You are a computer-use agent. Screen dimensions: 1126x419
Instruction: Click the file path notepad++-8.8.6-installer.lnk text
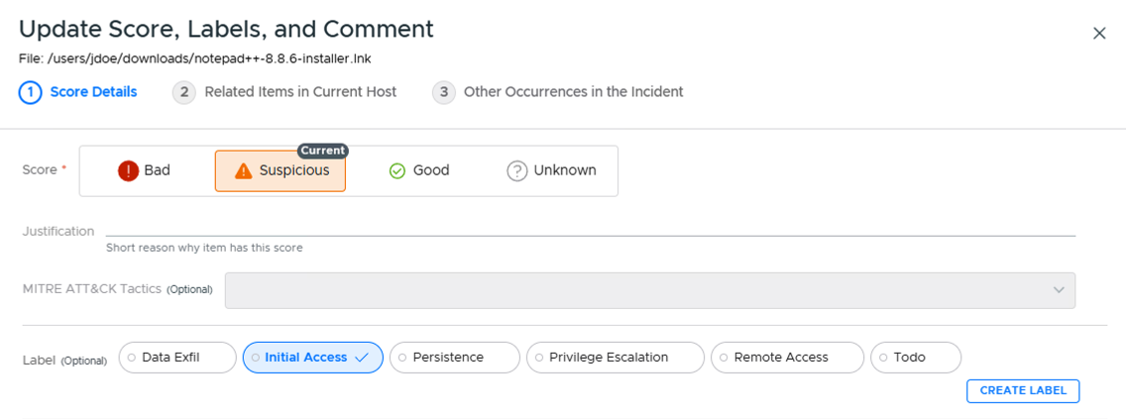pos(210,58)
